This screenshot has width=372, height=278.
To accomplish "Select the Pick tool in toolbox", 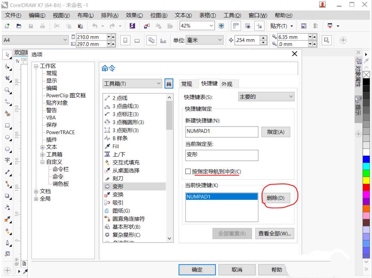I will pyautogui.click(x=7, y=55).
